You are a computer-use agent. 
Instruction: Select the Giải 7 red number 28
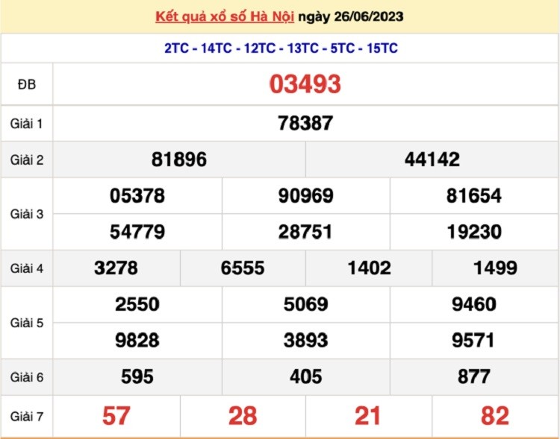pyautogui.click(x=243, y=416)
